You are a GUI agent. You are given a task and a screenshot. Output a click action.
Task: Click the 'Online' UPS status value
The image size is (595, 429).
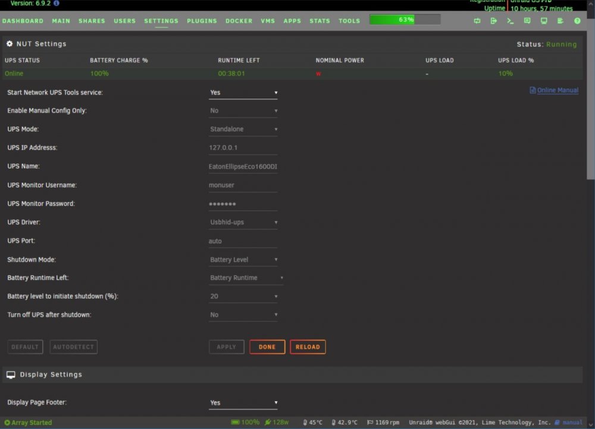point(14,74)
